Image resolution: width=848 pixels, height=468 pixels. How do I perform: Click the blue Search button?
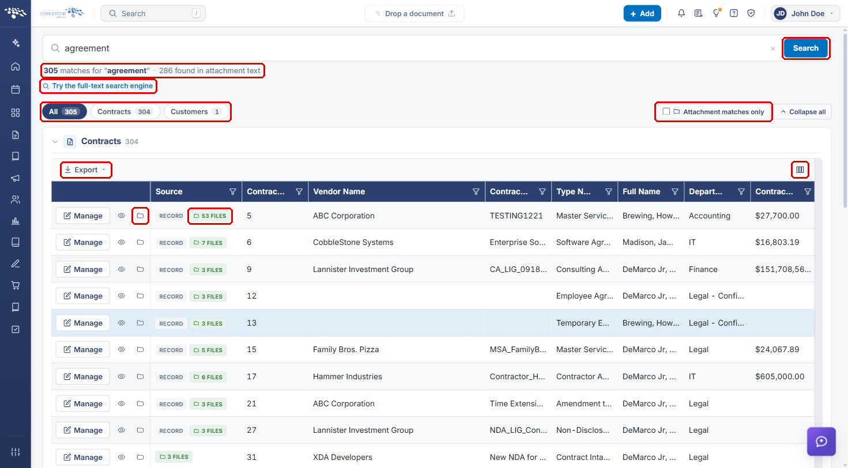805,48
